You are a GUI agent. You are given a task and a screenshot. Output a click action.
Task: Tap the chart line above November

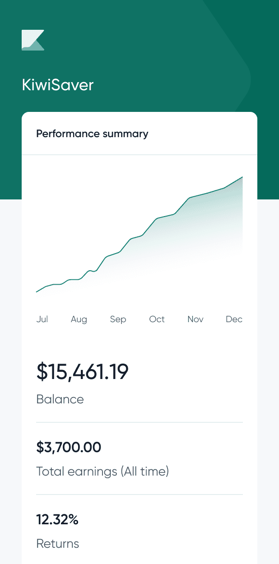[195, 196]
